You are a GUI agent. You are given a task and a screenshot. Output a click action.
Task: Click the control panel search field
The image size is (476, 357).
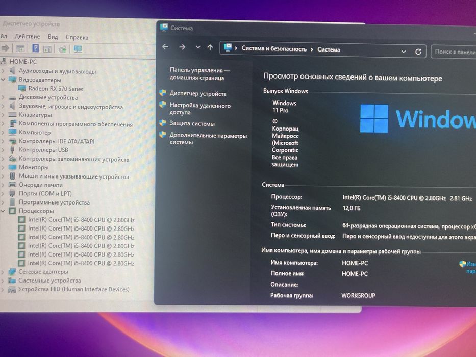tap(454, 52)
